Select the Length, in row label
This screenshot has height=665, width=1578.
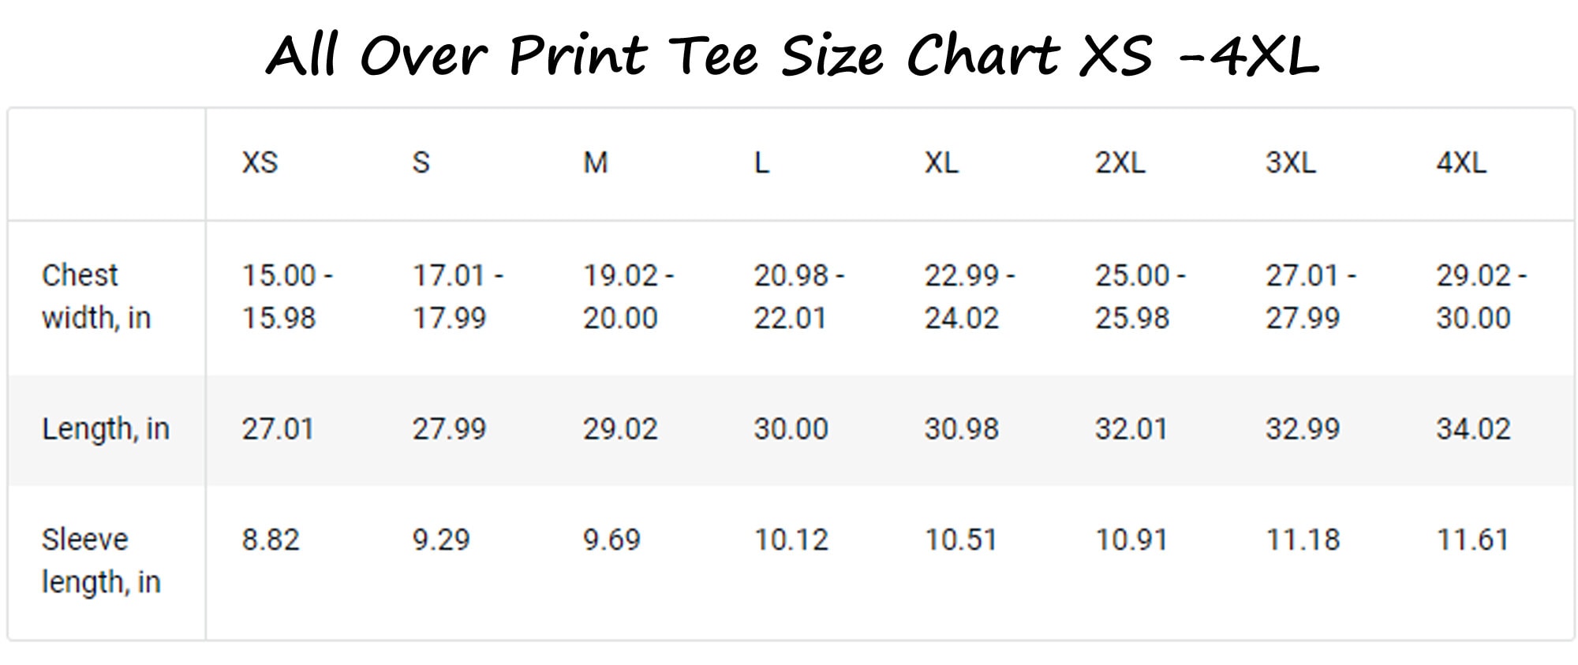point(106,429)
